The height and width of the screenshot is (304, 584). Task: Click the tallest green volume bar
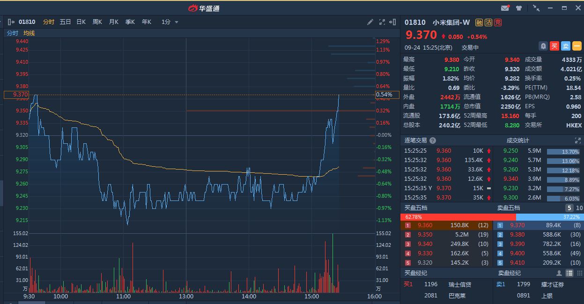point(333,263)
